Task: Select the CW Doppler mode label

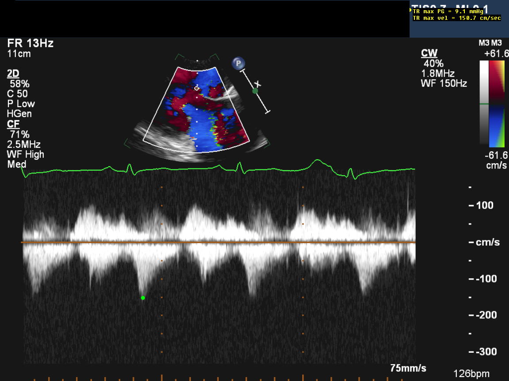Action: tap(429, 53)
